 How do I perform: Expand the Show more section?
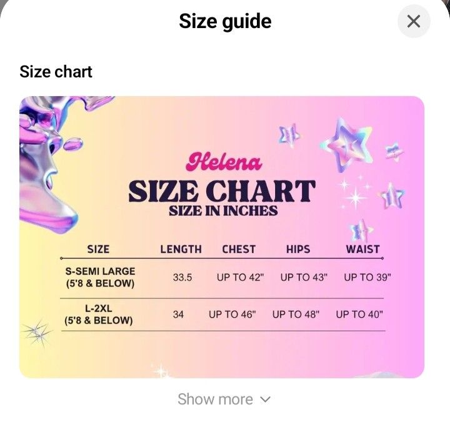(x=224, y=399)
